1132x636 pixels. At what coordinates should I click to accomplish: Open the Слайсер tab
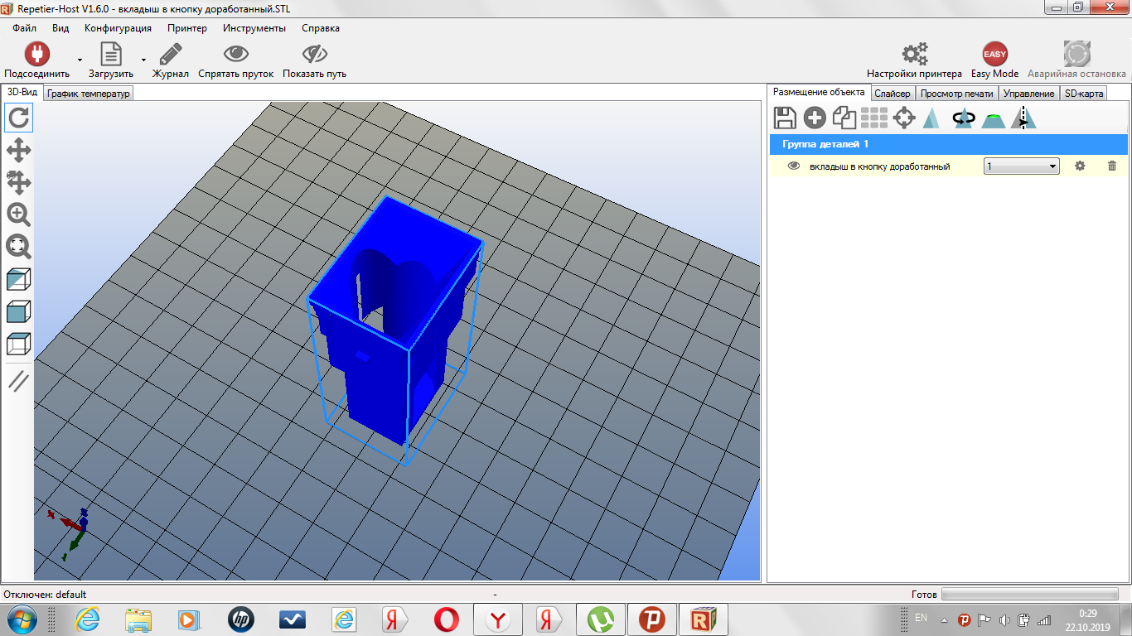click(893, 94)
